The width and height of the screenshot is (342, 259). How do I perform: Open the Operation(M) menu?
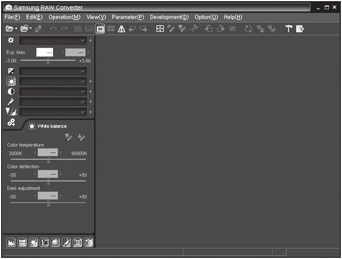tap(64, 17)
